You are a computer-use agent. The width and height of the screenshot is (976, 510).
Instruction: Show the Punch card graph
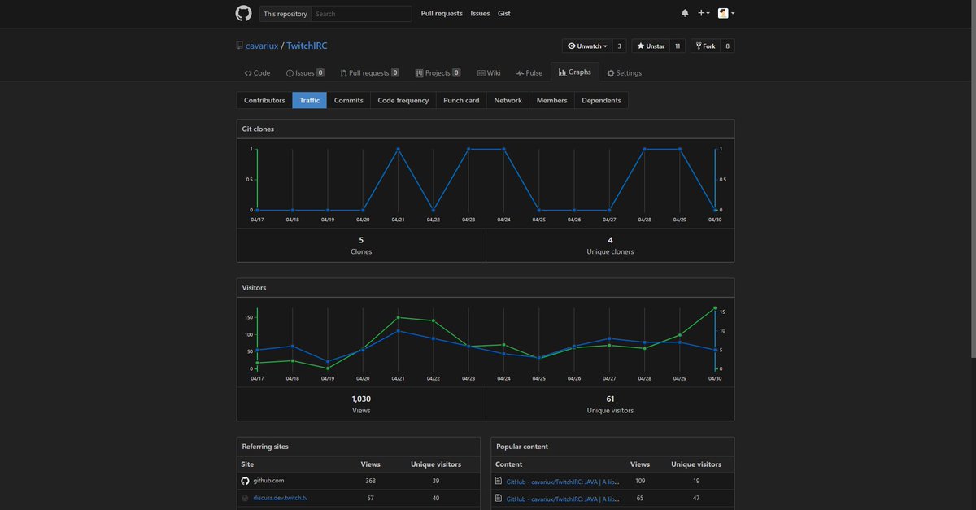(461, 100)
